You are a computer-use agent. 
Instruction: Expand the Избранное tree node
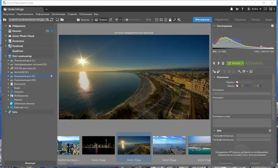[x=6, y=26]
